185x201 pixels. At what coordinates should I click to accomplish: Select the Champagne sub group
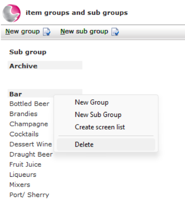click(29, 124)
